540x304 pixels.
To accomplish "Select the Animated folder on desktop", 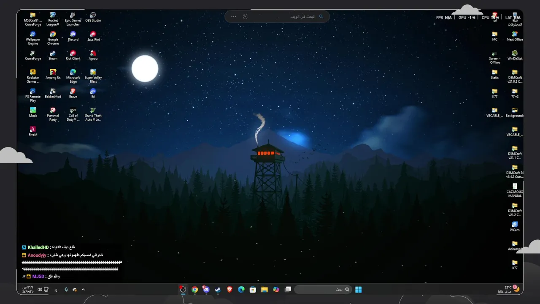I will [515, 246].
